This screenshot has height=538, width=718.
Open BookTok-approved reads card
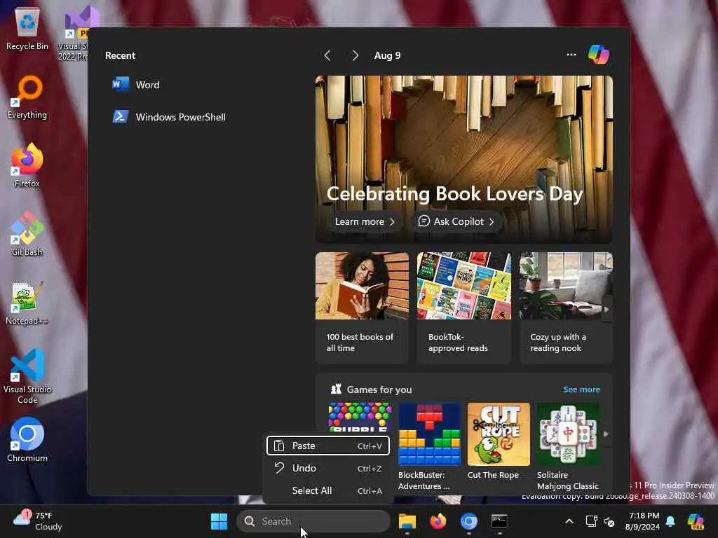(x=464, y=308)
